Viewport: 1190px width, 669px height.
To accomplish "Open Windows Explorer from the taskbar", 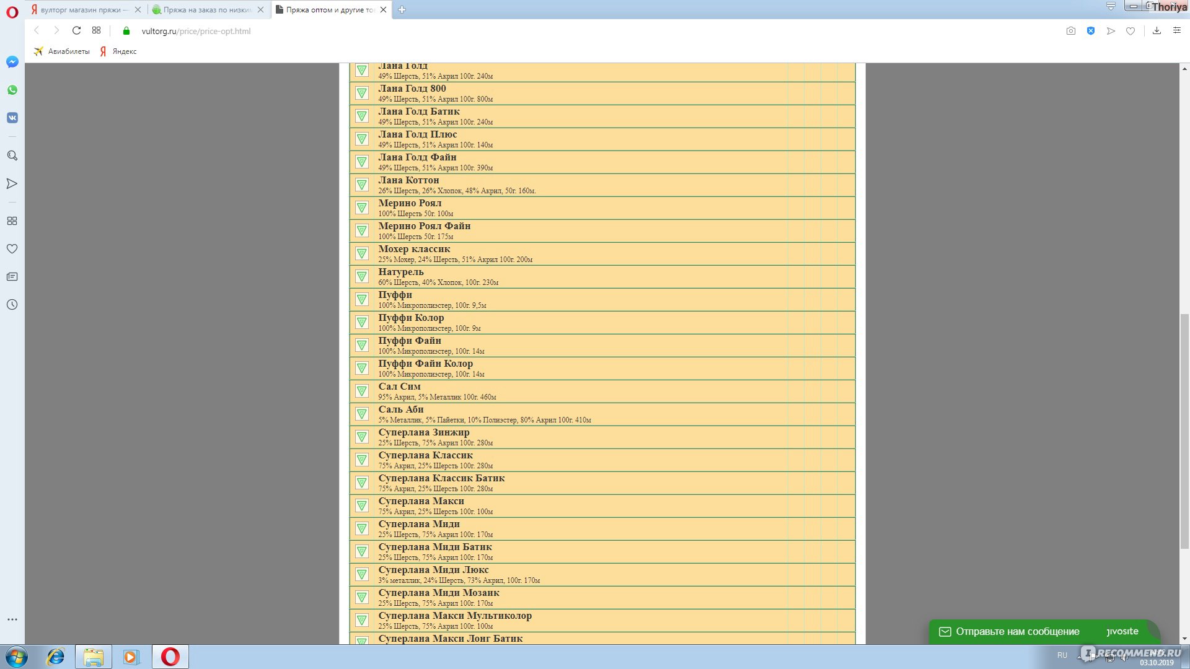I will [x=94, y=657].
